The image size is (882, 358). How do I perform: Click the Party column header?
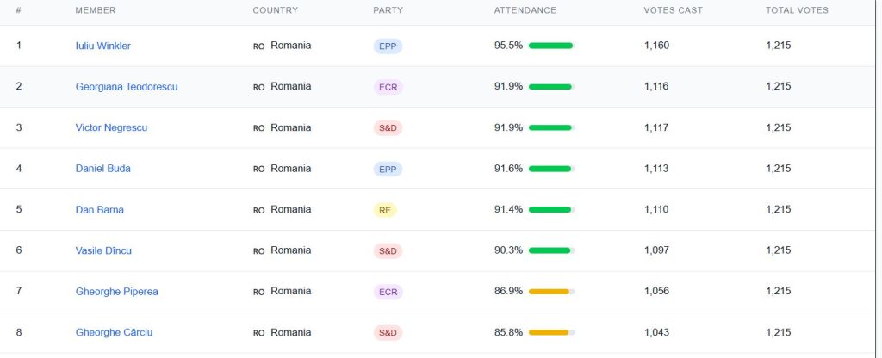pyautogui.click(x=388, y=10)
